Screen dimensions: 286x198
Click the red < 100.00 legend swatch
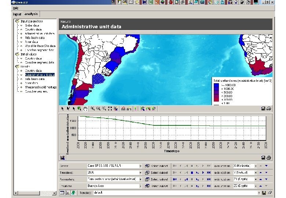(216, 100)
